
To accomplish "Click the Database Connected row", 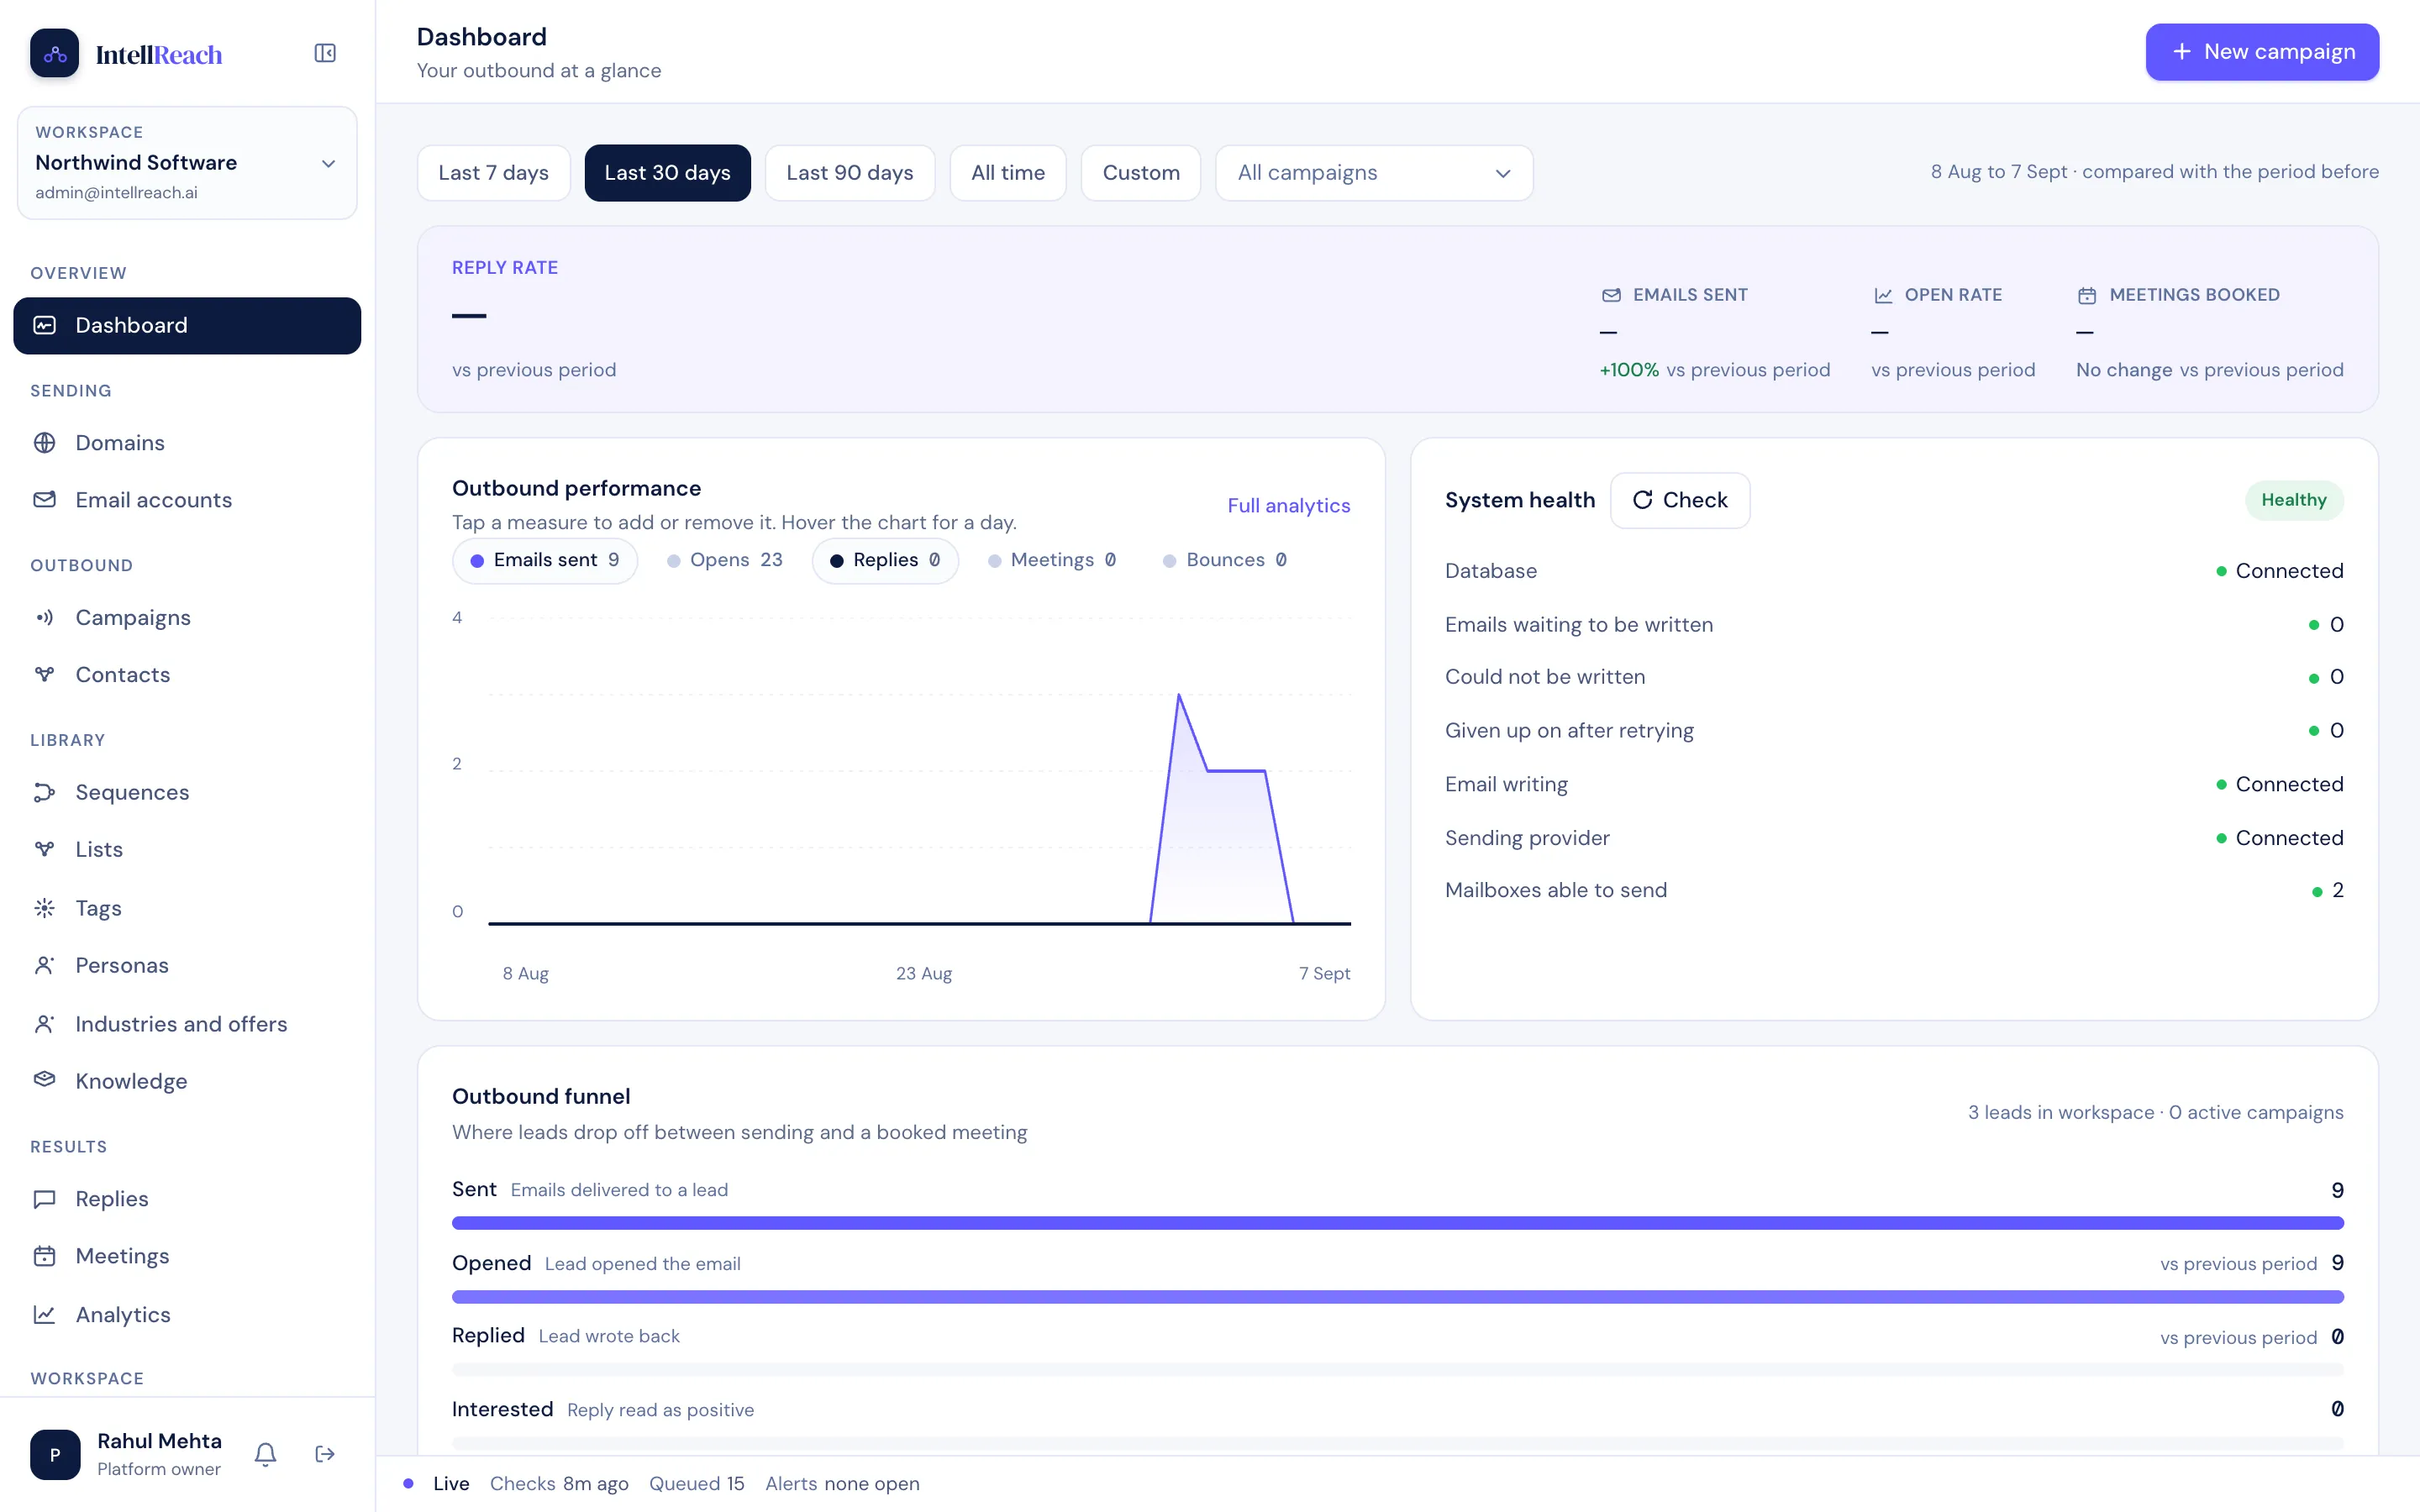I will pos(1894,571).
